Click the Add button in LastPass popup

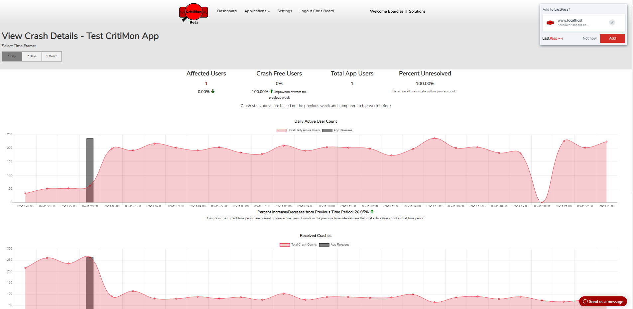point(612,39)
